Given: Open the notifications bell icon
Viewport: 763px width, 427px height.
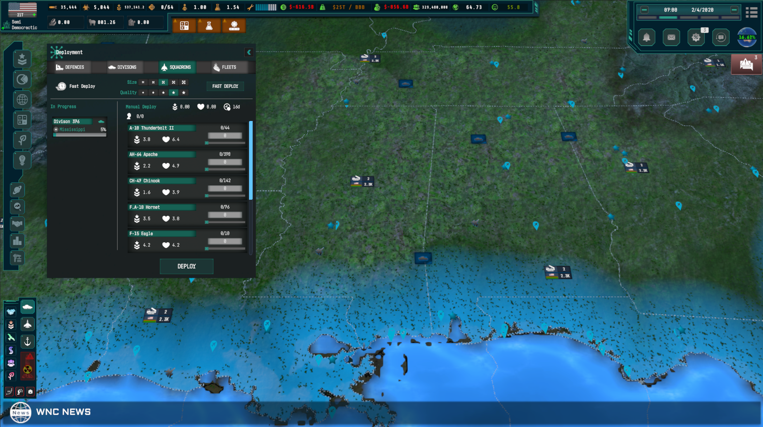Looking at the screenshot, I should (x=646, y=37).
